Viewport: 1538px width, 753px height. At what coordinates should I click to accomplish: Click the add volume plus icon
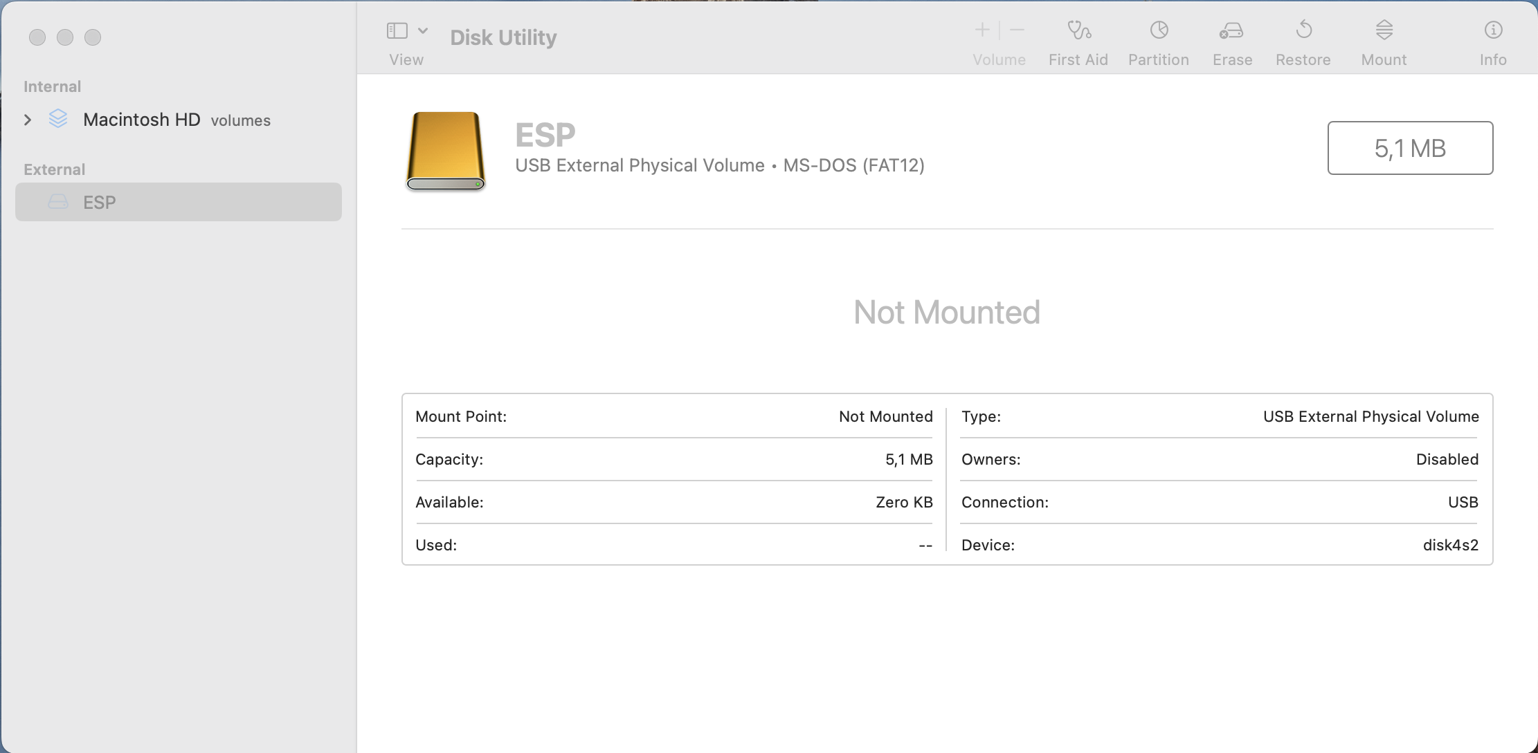(x=981, y=30)
